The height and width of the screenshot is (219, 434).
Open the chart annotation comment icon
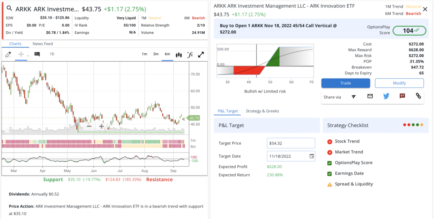[x=37, y=55]
